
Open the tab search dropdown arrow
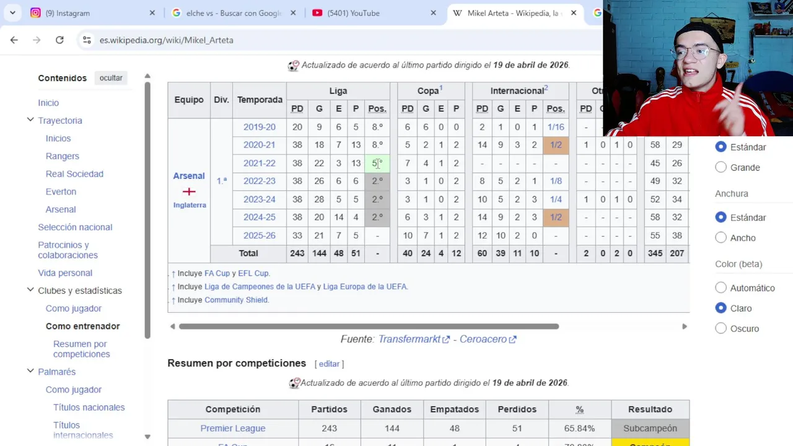[12, 12]
